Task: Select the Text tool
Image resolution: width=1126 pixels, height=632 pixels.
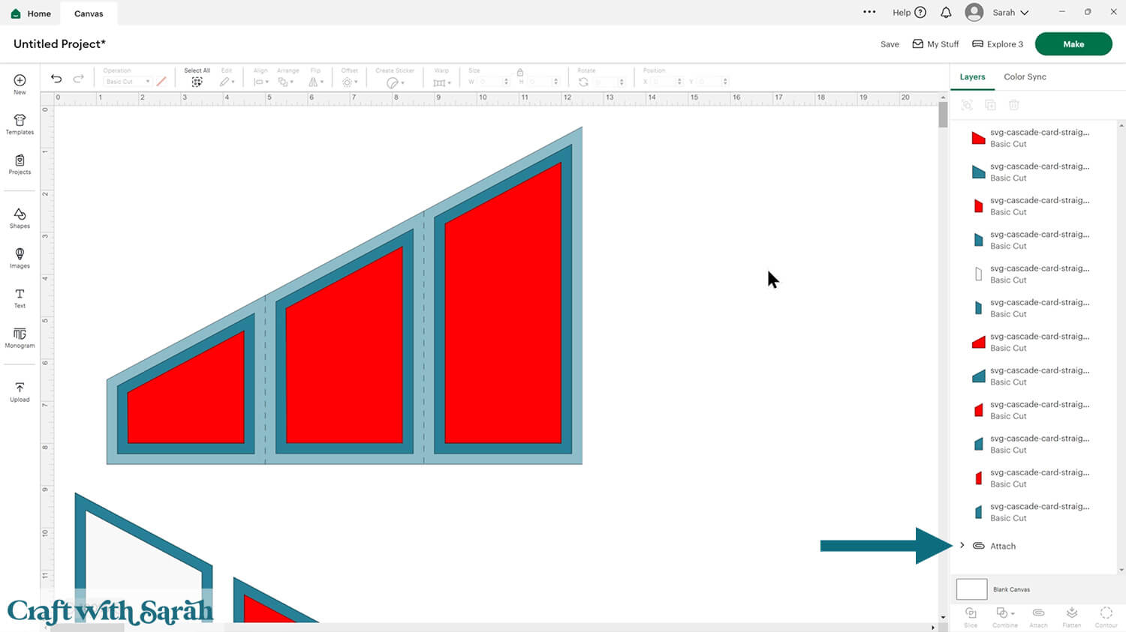Action: click(20, 298)
